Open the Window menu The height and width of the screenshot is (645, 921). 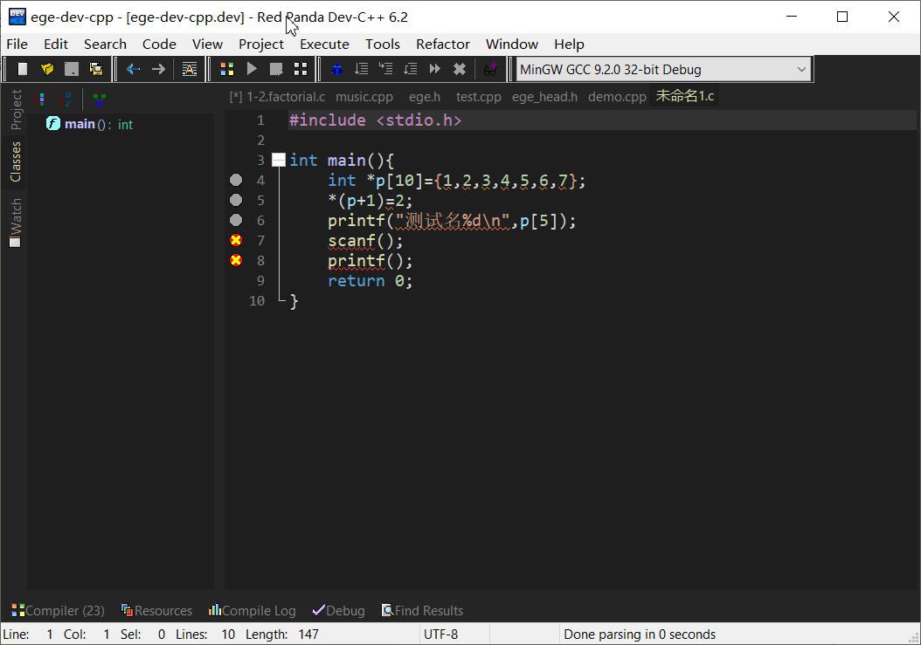511,44
